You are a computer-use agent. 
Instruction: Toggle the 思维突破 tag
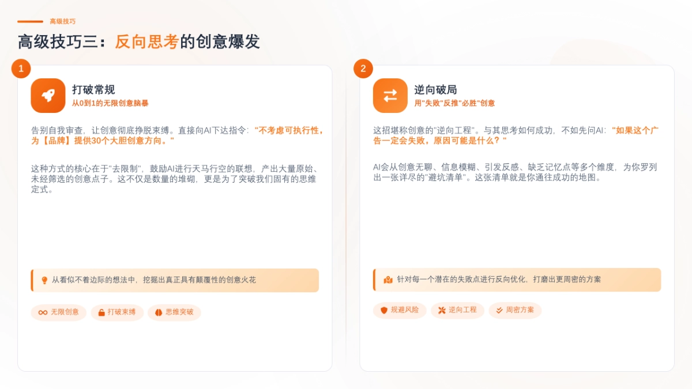point(174,312)
